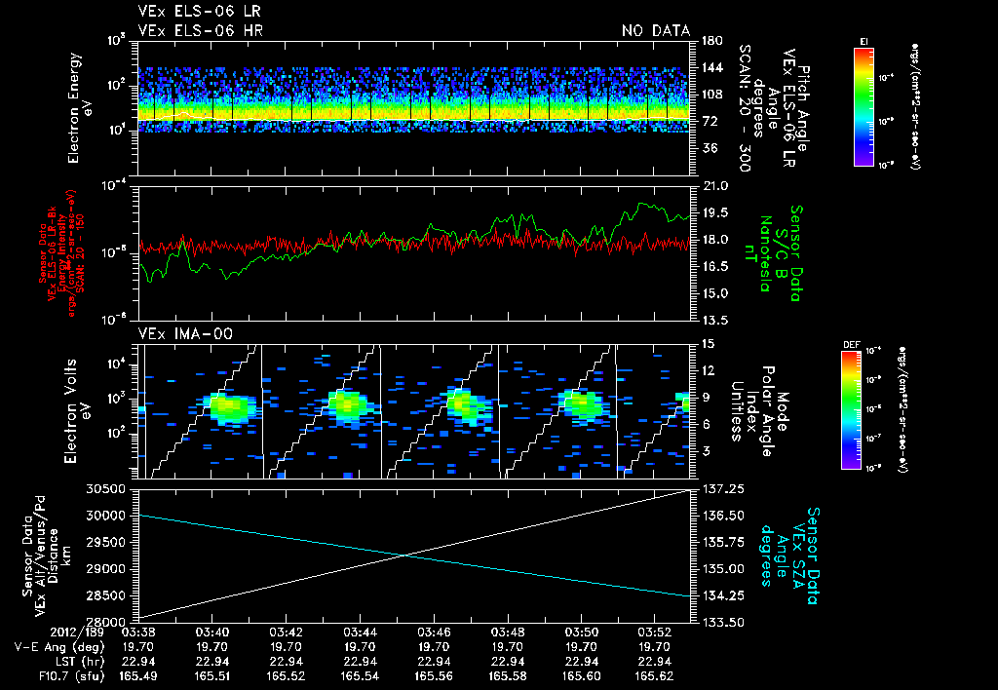
Task: Select the ELS electron energy spectrogram panel
Action: pyautogui.click(x=414, y=108)
